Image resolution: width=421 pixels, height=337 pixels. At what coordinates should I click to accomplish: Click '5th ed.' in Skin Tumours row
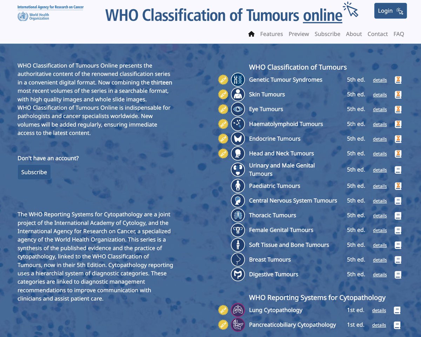tap(356, 94)
